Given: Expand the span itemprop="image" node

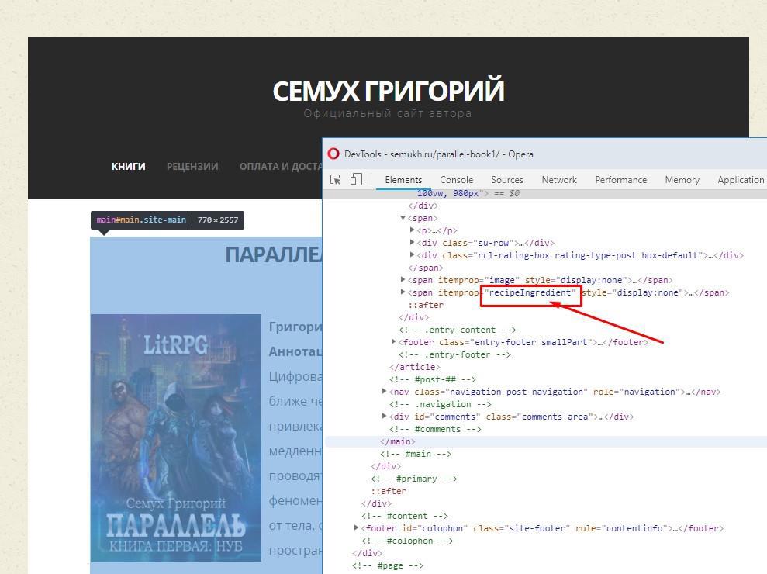Looking at the screenshot, I should pos(403,280).
